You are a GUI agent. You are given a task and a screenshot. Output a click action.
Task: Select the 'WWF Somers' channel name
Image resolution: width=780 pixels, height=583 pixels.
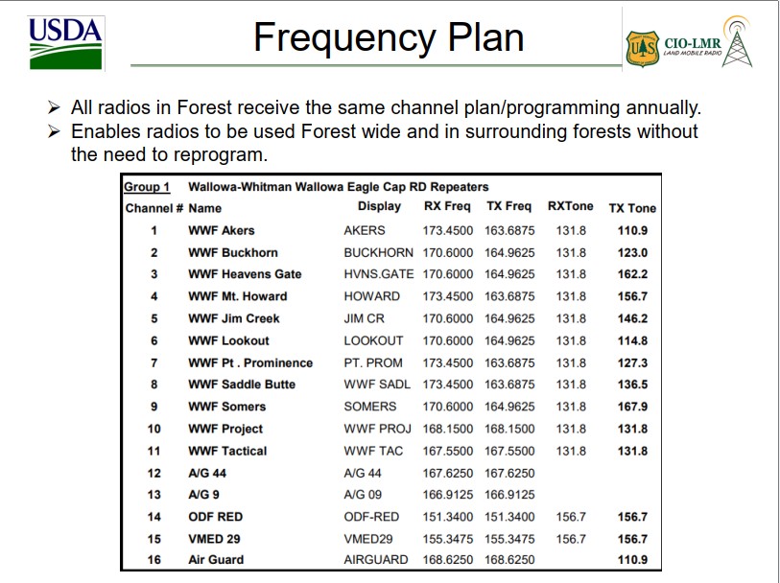coord(226,407)
